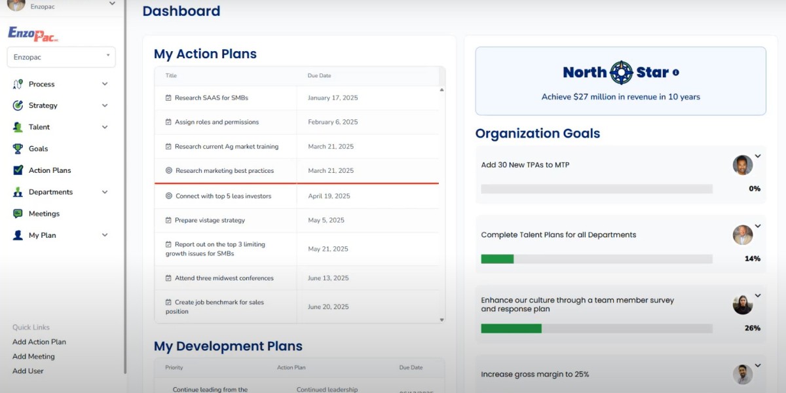Expand the Add 30 New TPAs goal chevron

(758, 156)
